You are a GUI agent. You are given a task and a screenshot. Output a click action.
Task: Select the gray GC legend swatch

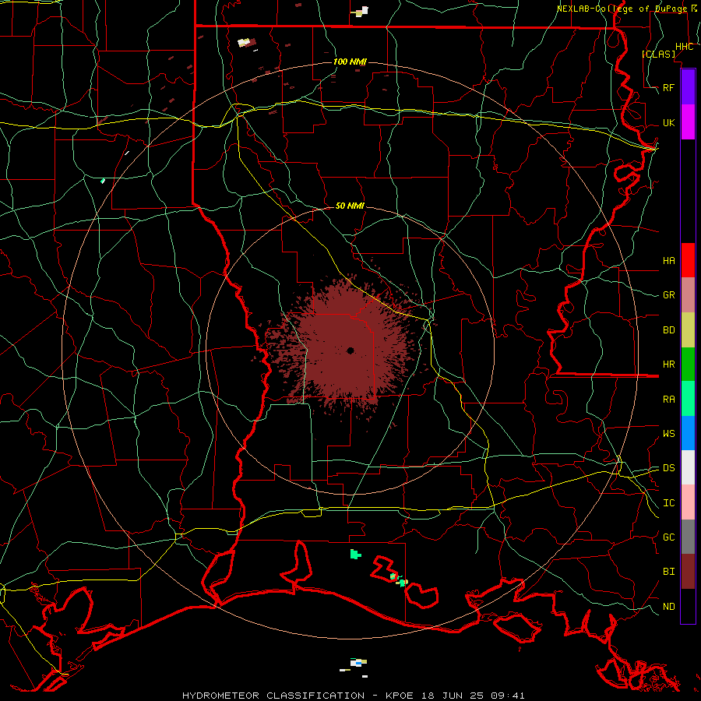pyautogui.click(x=688, y=537)
